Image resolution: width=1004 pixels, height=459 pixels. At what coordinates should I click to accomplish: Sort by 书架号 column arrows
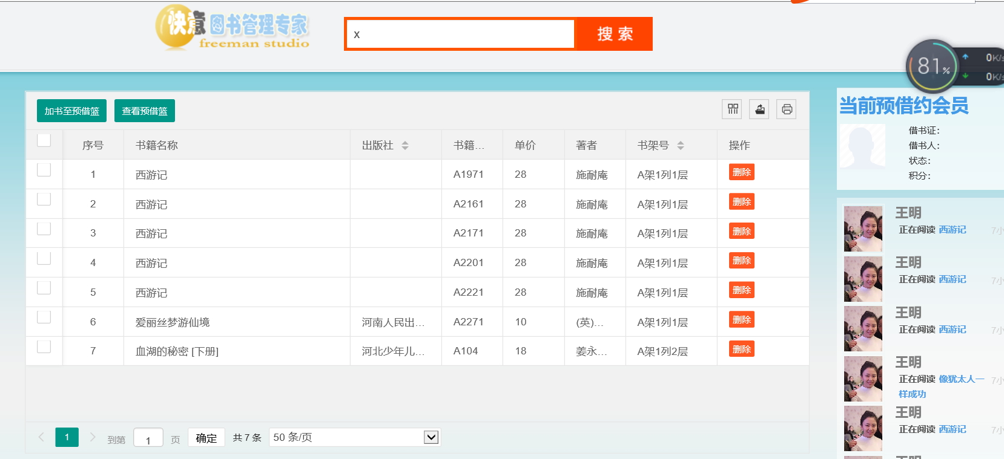[x=681, y=145]
